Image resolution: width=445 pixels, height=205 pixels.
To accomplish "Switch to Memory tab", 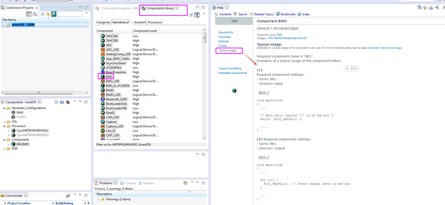I will [147, 183].
